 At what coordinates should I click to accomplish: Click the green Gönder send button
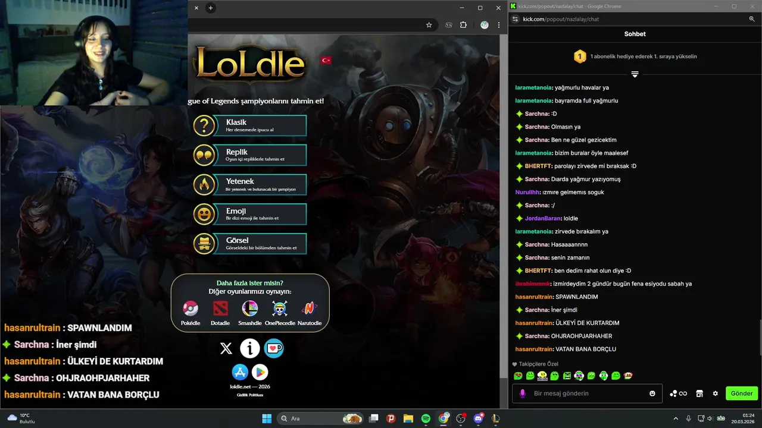(x=742, y=394)
